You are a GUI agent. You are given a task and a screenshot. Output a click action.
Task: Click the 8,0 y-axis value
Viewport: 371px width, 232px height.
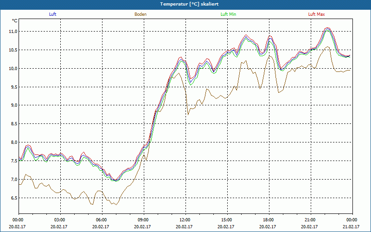[x=14, y=142]
